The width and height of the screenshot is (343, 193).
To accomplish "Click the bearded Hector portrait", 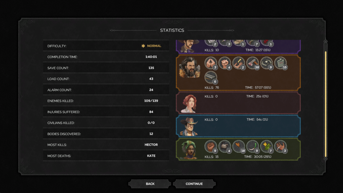I will pos(190,67).
